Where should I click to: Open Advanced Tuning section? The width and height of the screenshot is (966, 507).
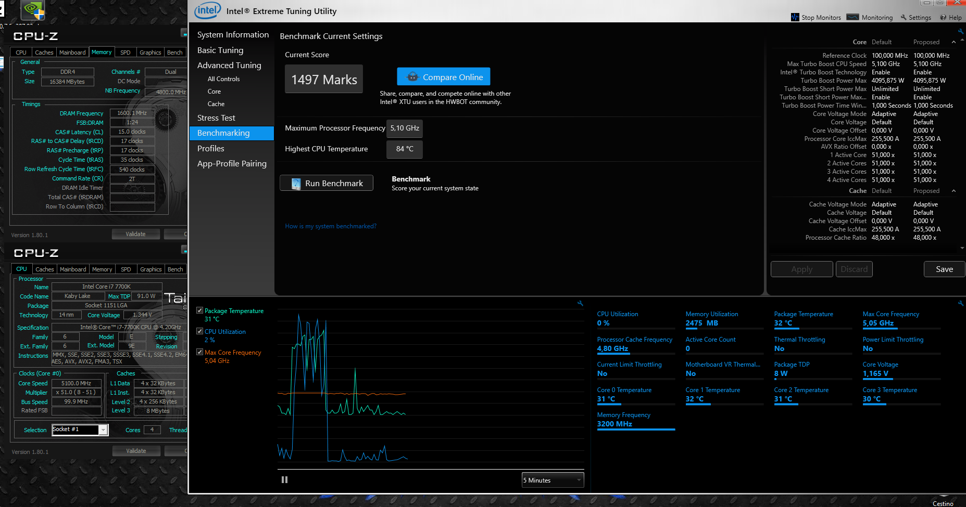tap(229, 66)
